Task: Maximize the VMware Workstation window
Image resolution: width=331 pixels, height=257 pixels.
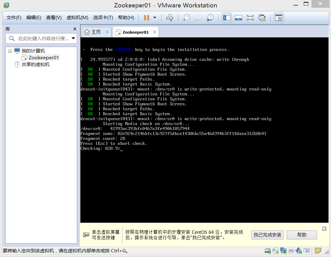Action: pyautogui.click(x=306, y=4)
